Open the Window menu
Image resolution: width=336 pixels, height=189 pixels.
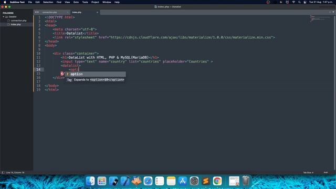coord(107,2)
